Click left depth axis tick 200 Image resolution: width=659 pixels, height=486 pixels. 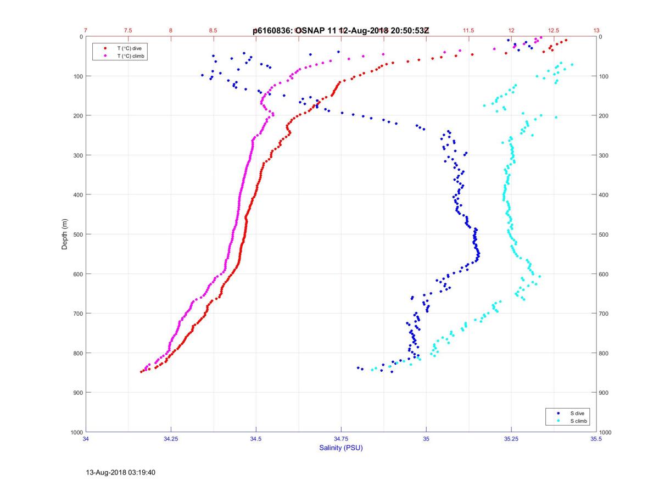coord(78,116)
